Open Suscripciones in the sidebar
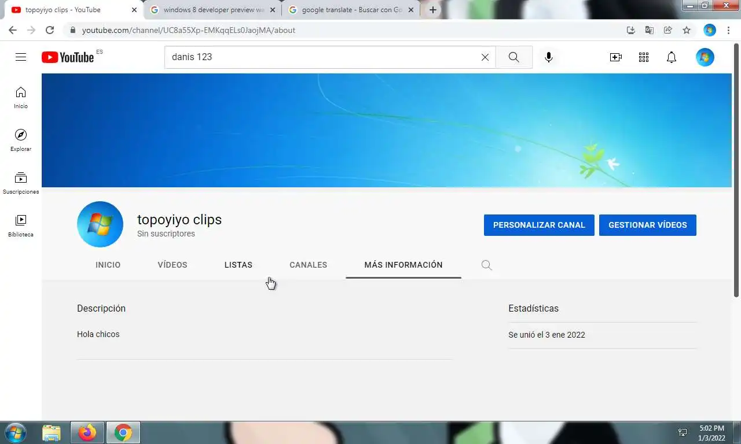Viewport: 741px width, 444px height. [21, 183]
